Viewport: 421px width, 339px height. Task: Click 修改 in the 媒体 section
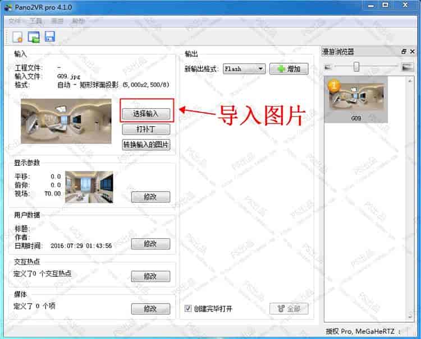click(150, 309)
